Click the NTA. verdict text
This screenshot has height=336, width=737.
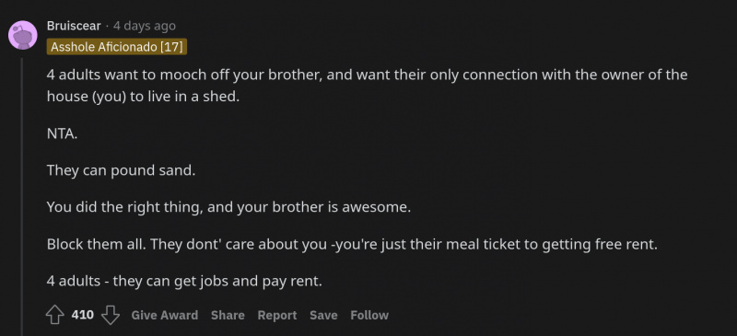click(62, 133)
